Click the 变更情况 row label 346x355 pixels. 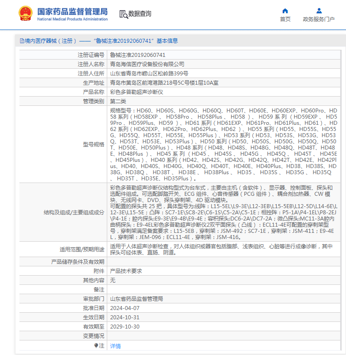(94, 336)
